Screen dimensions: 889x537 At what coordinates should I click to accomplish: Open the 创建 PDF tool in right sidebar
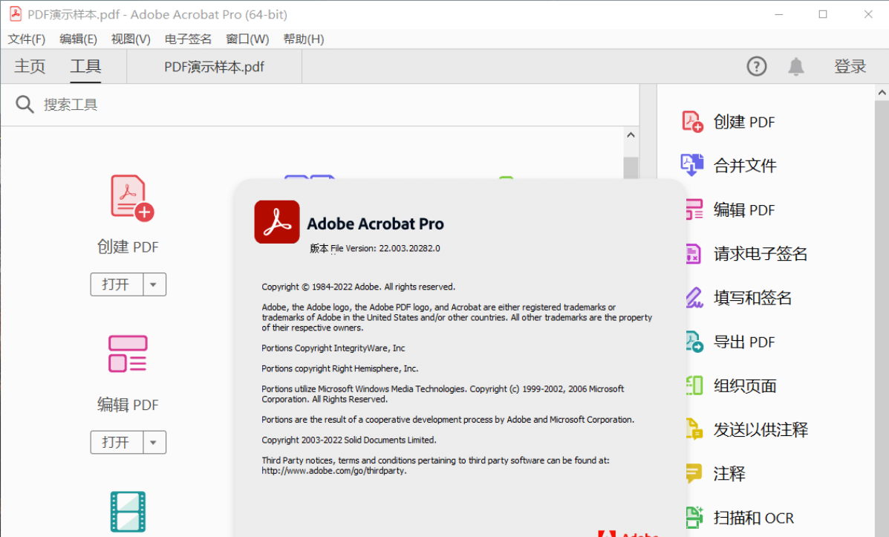745,121
